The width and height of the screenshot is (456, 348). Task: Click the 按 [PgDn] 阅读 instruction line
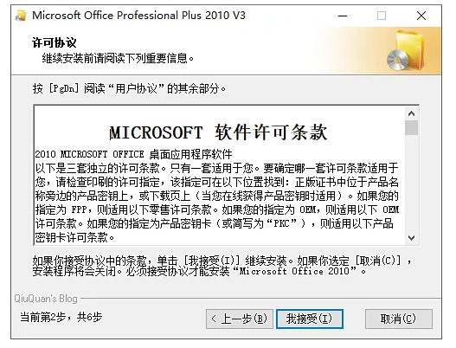tap(129, 88)
